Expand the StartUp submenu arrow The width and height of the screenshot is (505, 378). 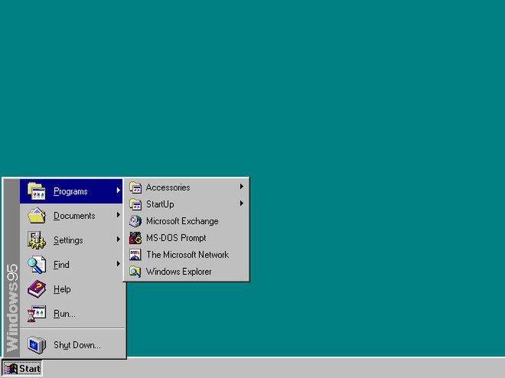242,204
